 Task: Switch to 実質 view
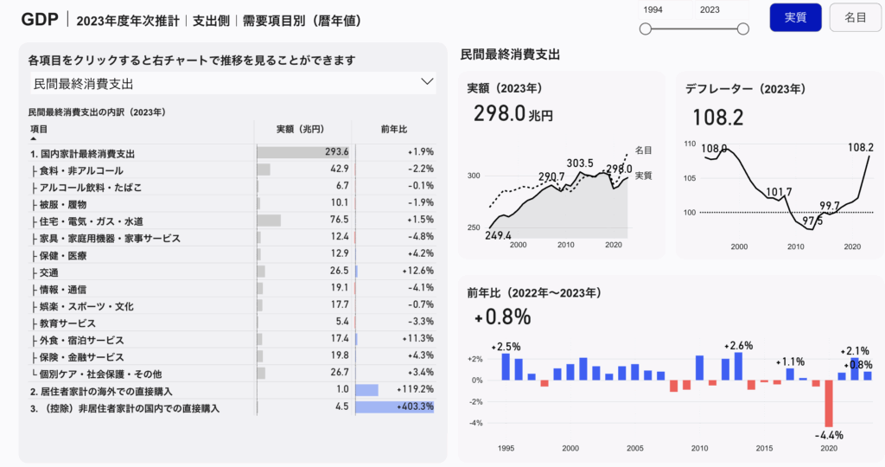click(795, 17)
